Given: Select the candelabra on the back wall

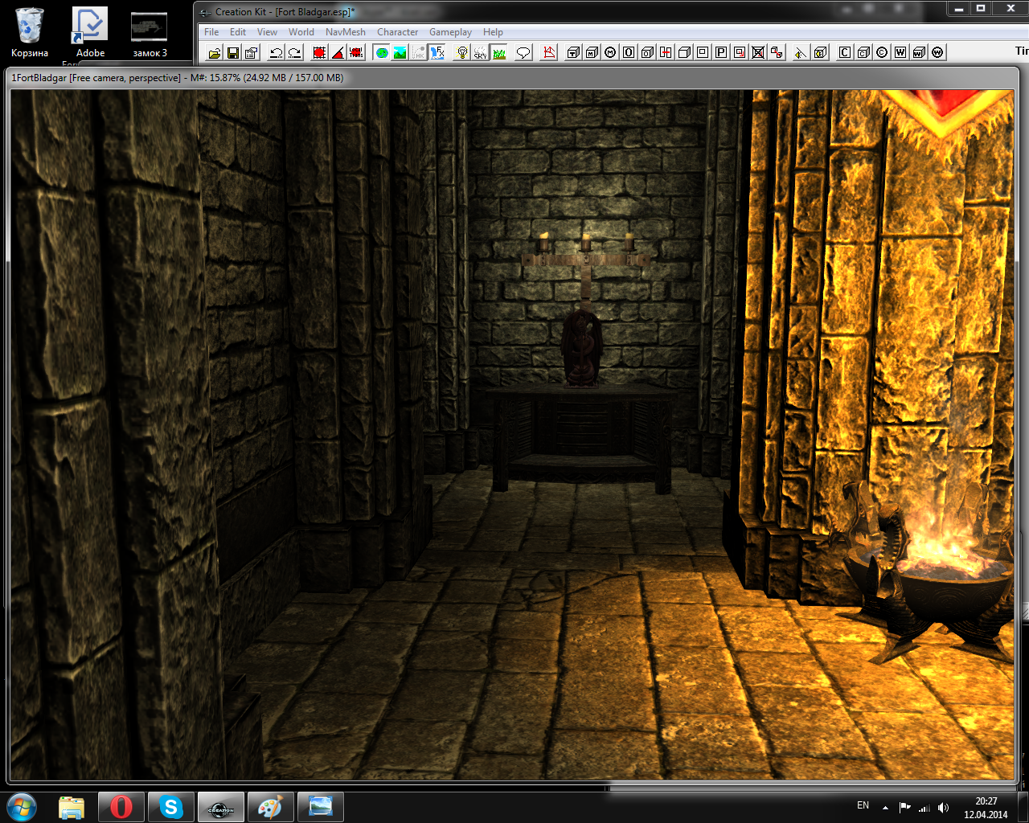Looking at the screenshot, I should (x=586, y=269).
